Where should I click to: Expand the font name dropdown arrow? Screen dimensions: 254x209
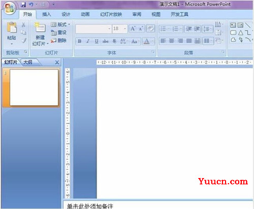[x=109, y=29]
